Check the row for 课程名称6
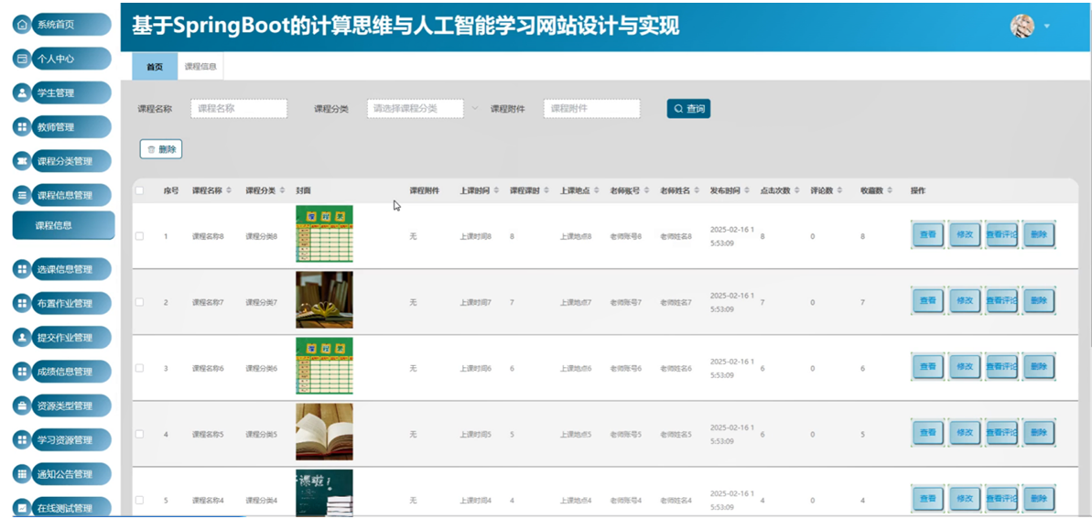Screen dimensions: 1092x519 point(139,368)
